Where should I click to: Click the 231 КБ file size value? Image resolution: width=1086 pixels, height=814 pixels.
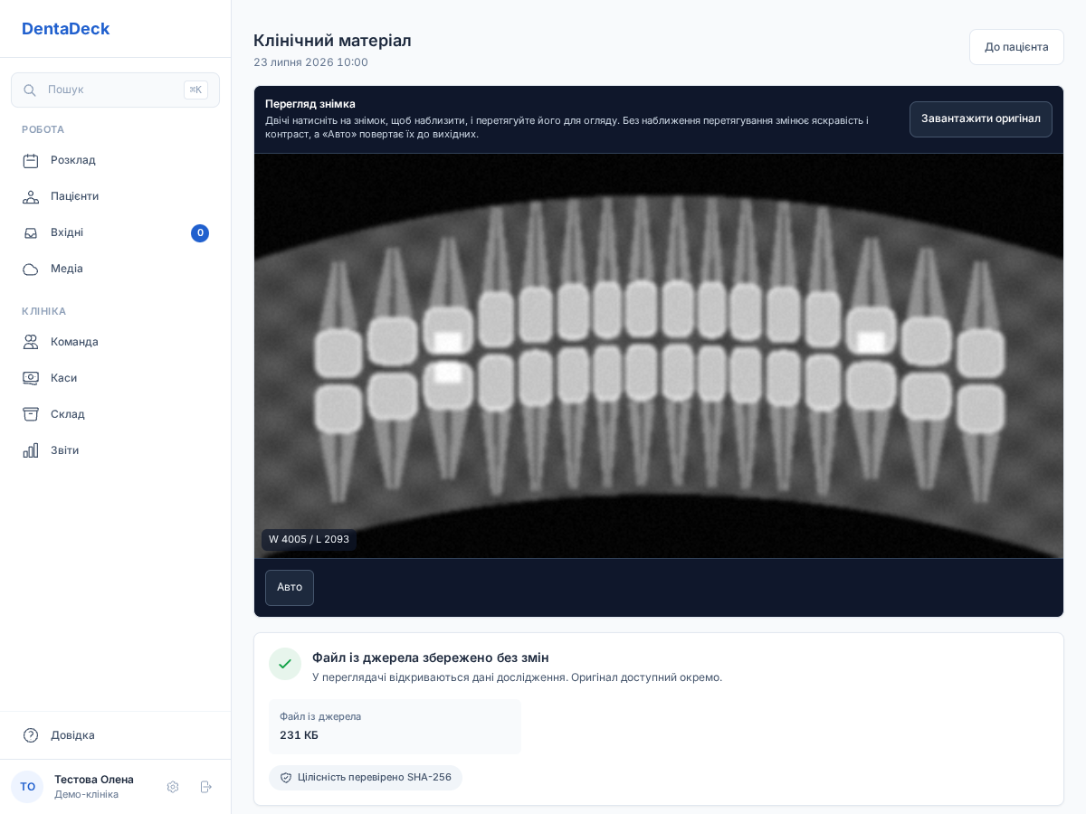299,735
